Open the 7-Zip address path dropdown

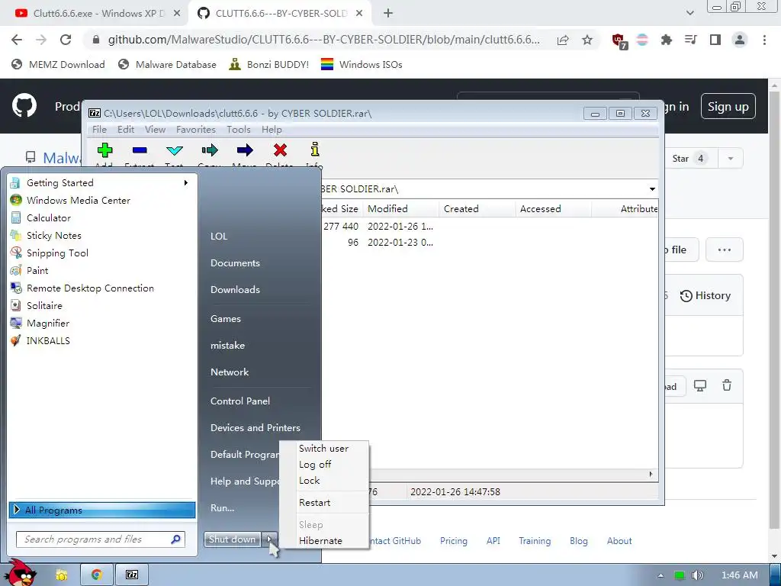(652, 189)
